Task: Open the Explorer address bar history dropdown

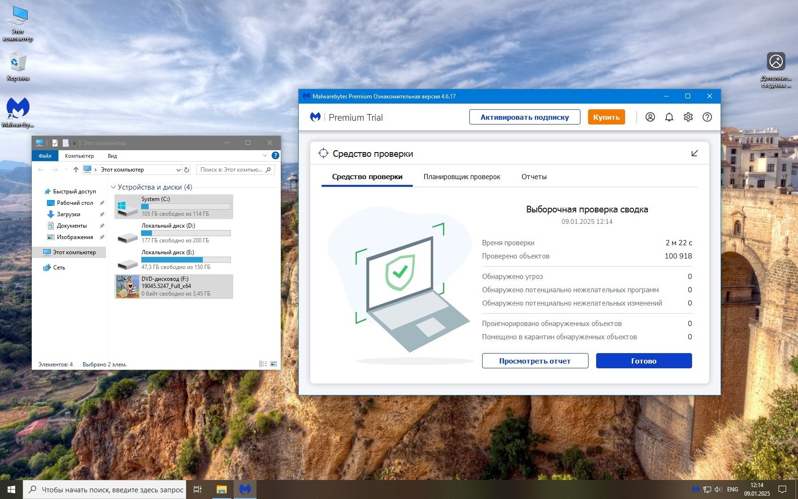Action: coord(179,170)
